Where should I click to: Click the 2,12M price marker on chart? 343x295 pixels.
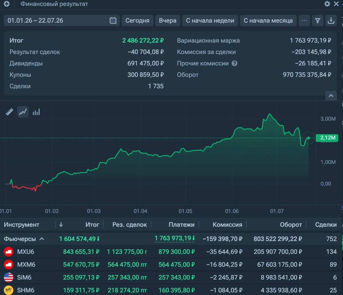(x=328, y=138)
